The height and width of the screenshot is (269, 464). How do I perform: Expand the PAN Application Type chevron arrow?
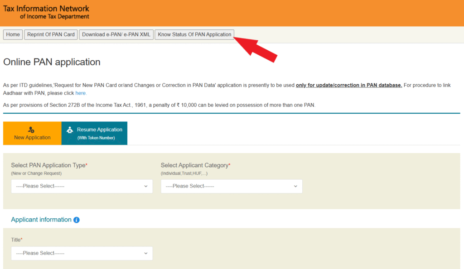click(146, 186)
